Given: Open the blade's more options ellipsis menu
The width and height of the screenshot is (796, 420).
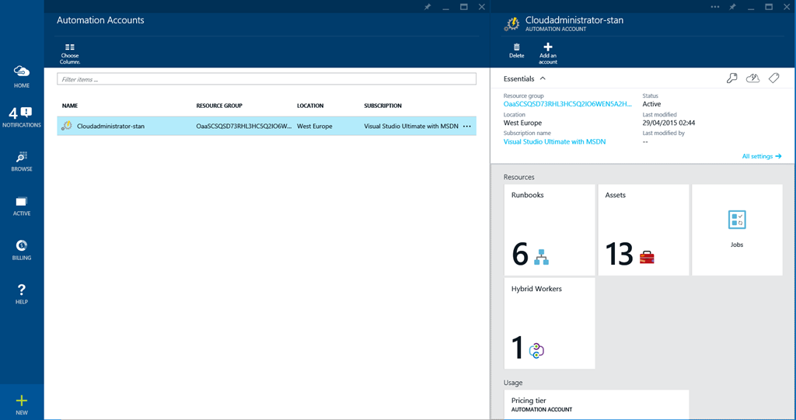Looking at the screenshot, I should pyautogui.click(x=715, y=6).
